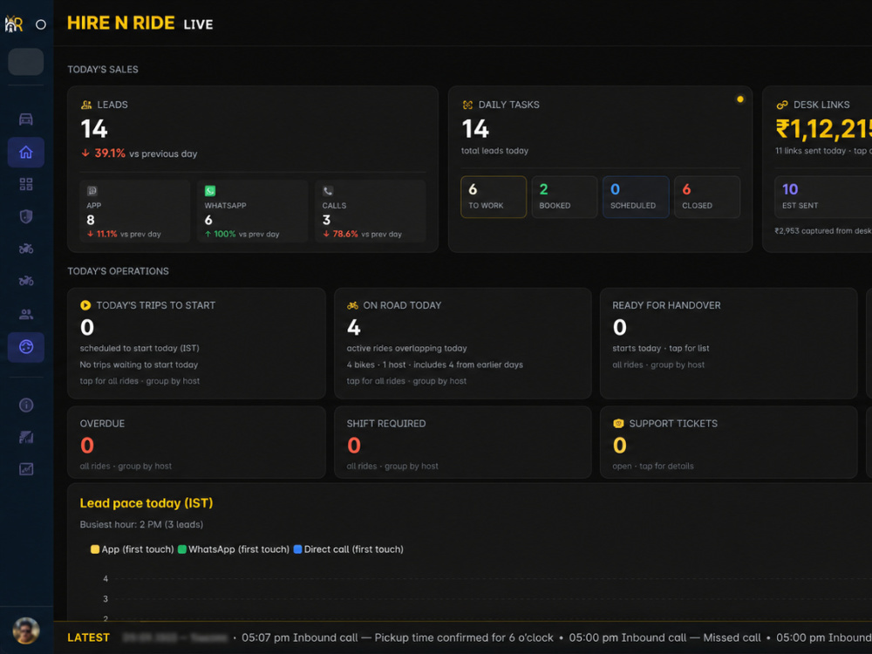Click the LIVE label in header

tap(199, 24)
